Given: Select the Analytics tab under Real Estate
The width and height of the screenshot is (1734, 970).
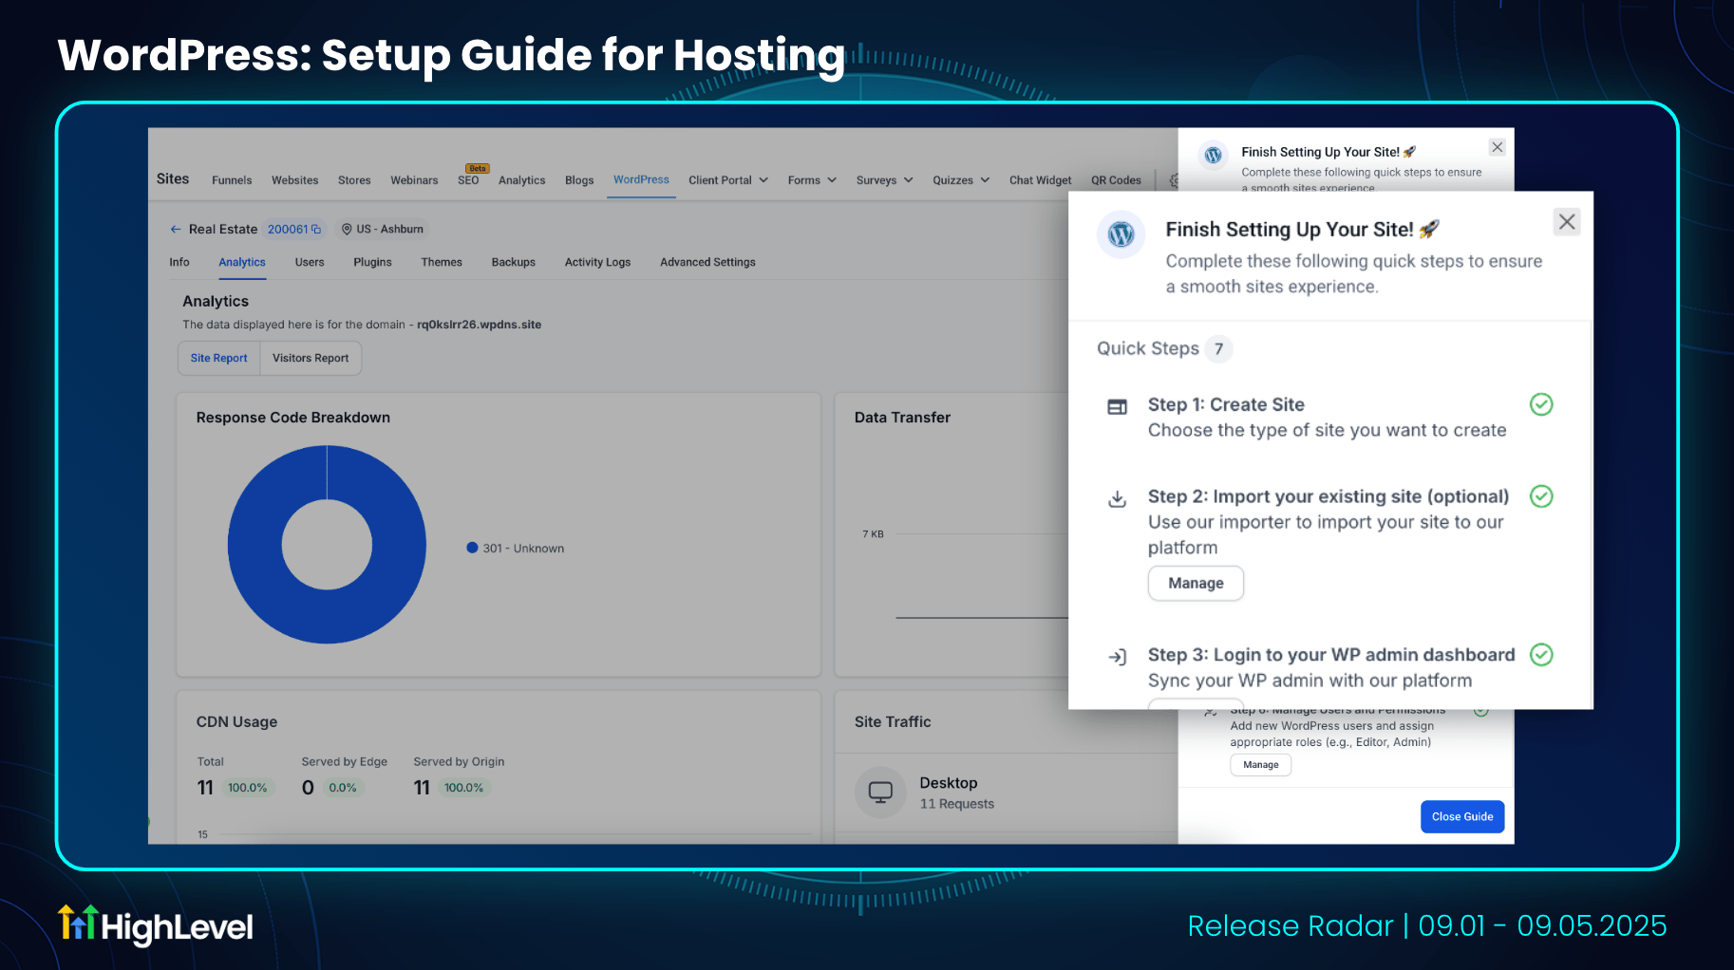Looking at the screenshot, I should 242,262.
